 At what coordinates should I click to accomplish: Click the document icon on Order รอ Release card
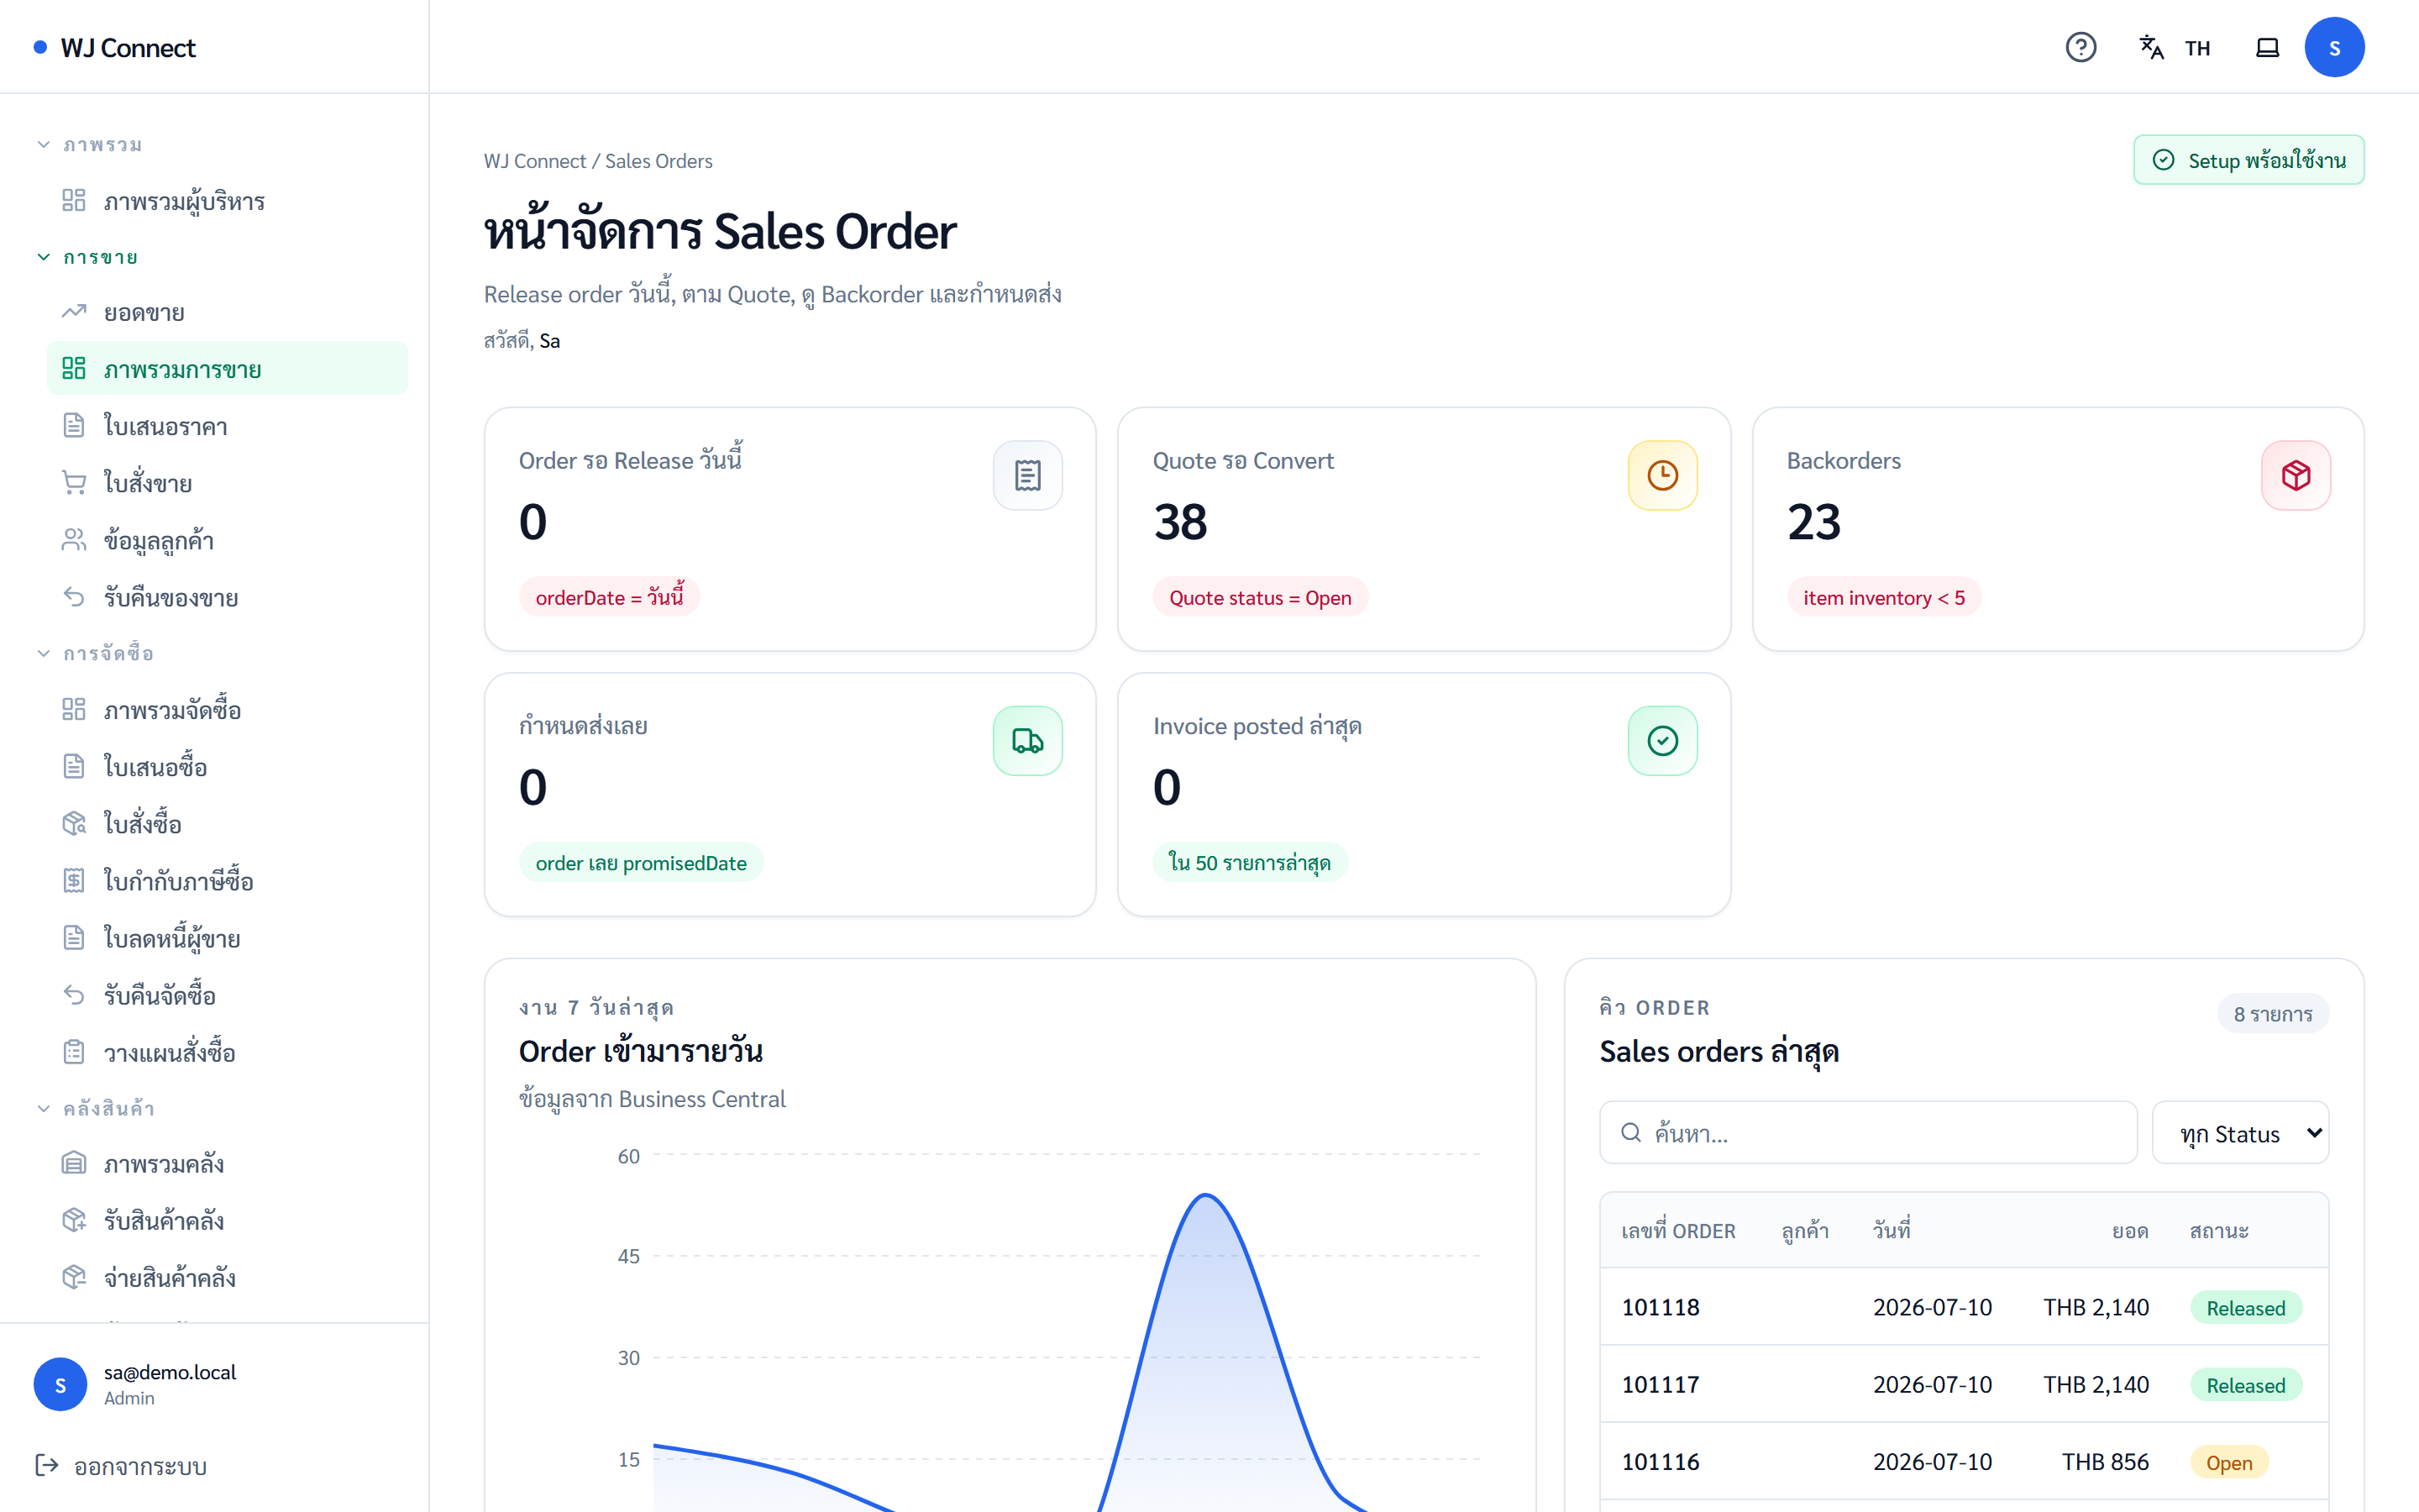(1027, 475)
